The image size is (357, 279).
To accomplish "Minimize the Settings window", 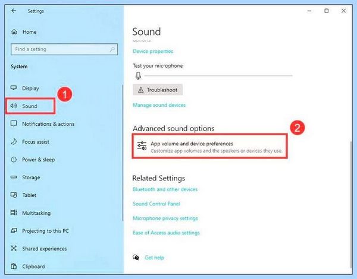I will [309, 11].
